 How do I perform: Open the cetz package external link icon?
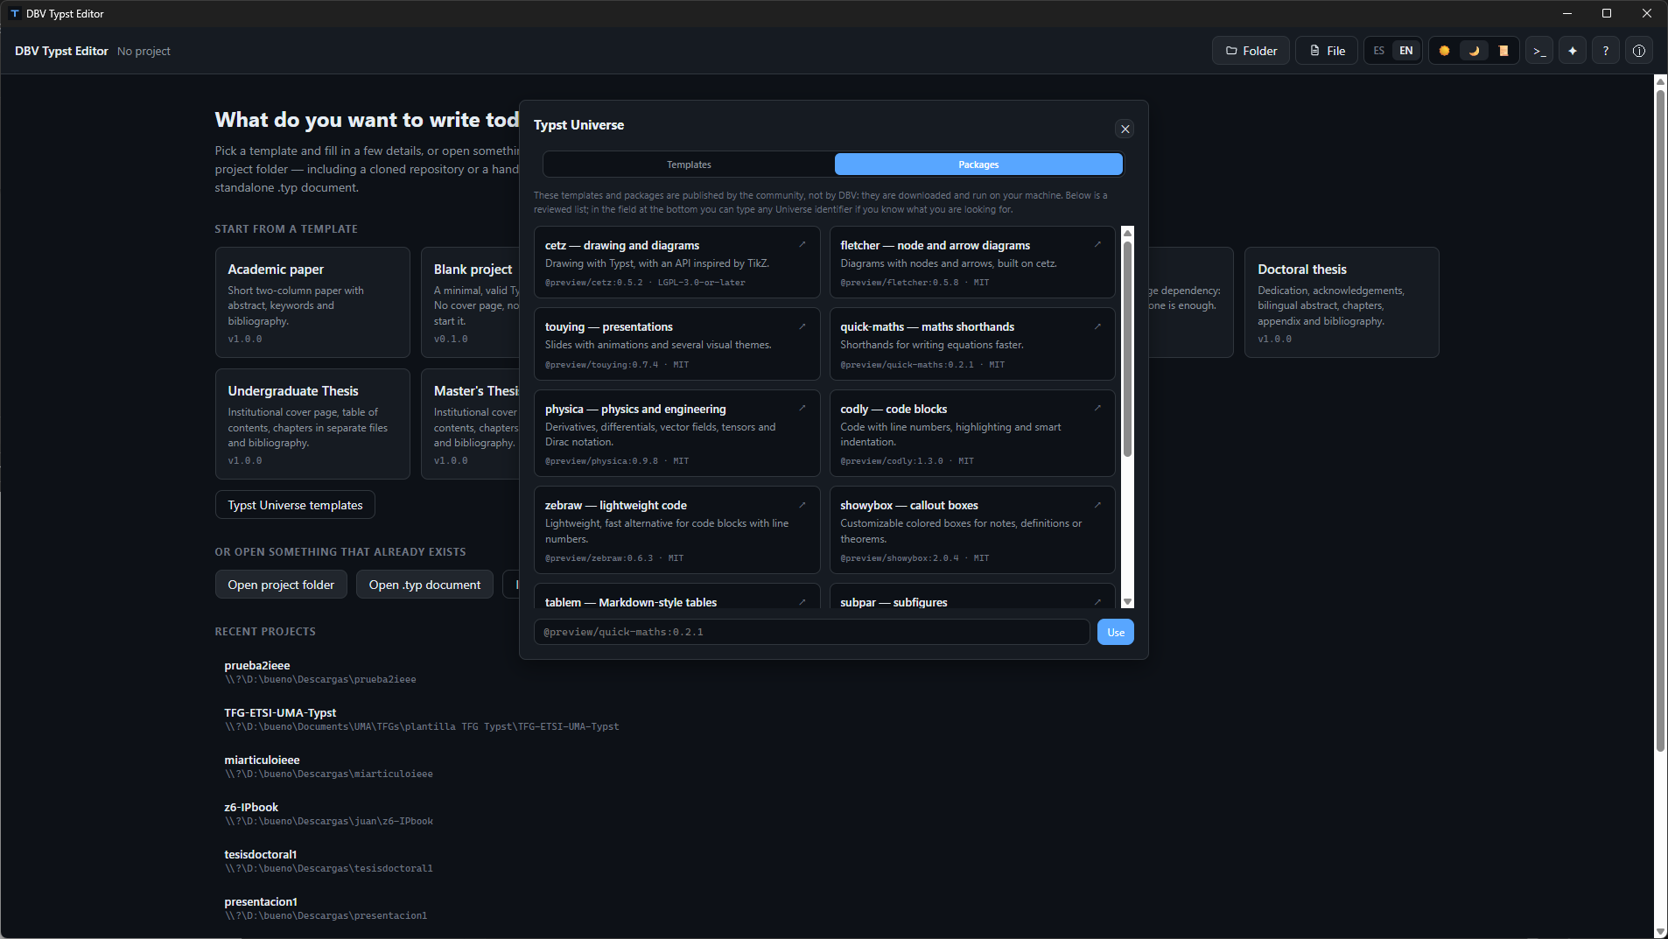(x=802, y=245)
